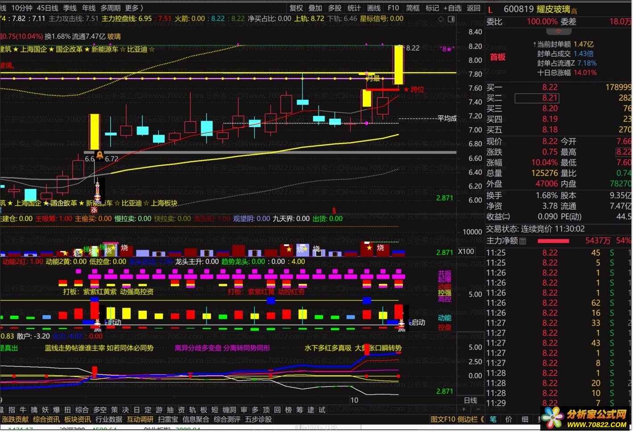Click the small icon beside 主力净额
634x432 pixels.
click(523, 241)
